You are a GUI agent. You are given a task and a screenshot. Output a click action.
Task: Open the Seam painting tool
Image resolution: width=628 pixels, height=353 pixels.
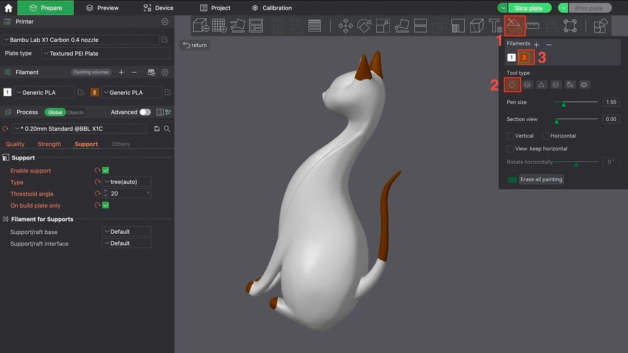tap(476, 26)
